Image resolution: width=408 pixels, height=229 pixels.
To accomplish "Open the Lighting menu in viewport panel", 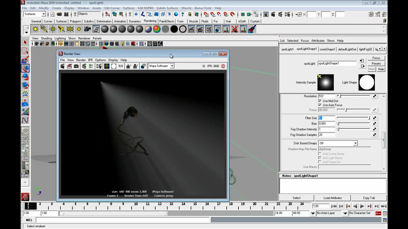I will point(60,38).
